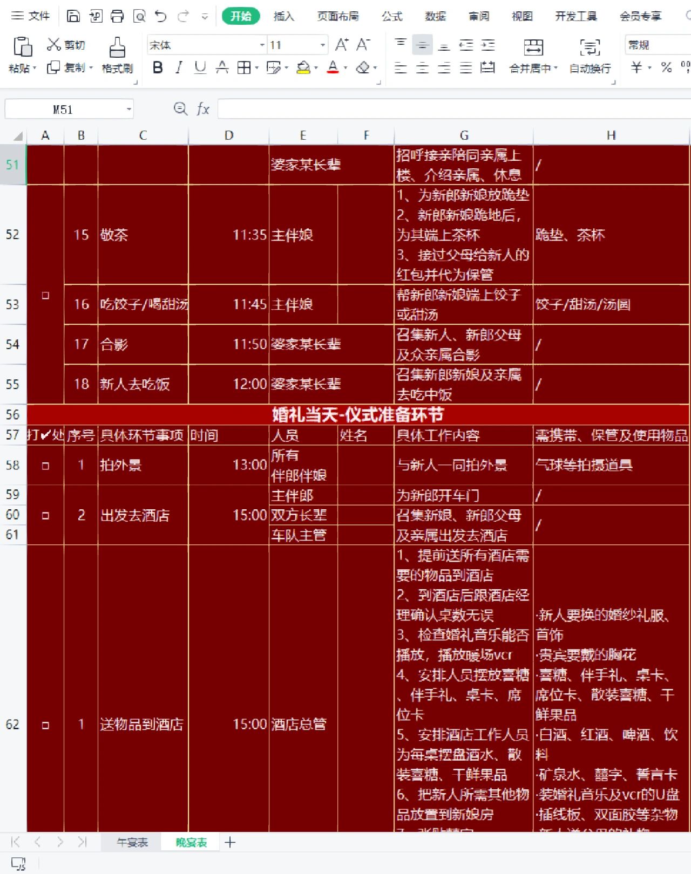The height and width of the screenshot is (874, 691).
Task: Click the distributed alignment icon
Action: pyautogui.click(x=487, y=68)
